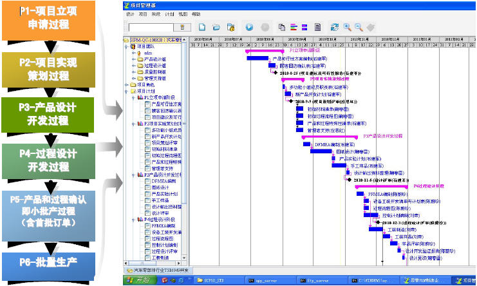The height and width of the screenshot is (286, 477).
Task: Click the new document toolbar icon
Action: point(202,27)
